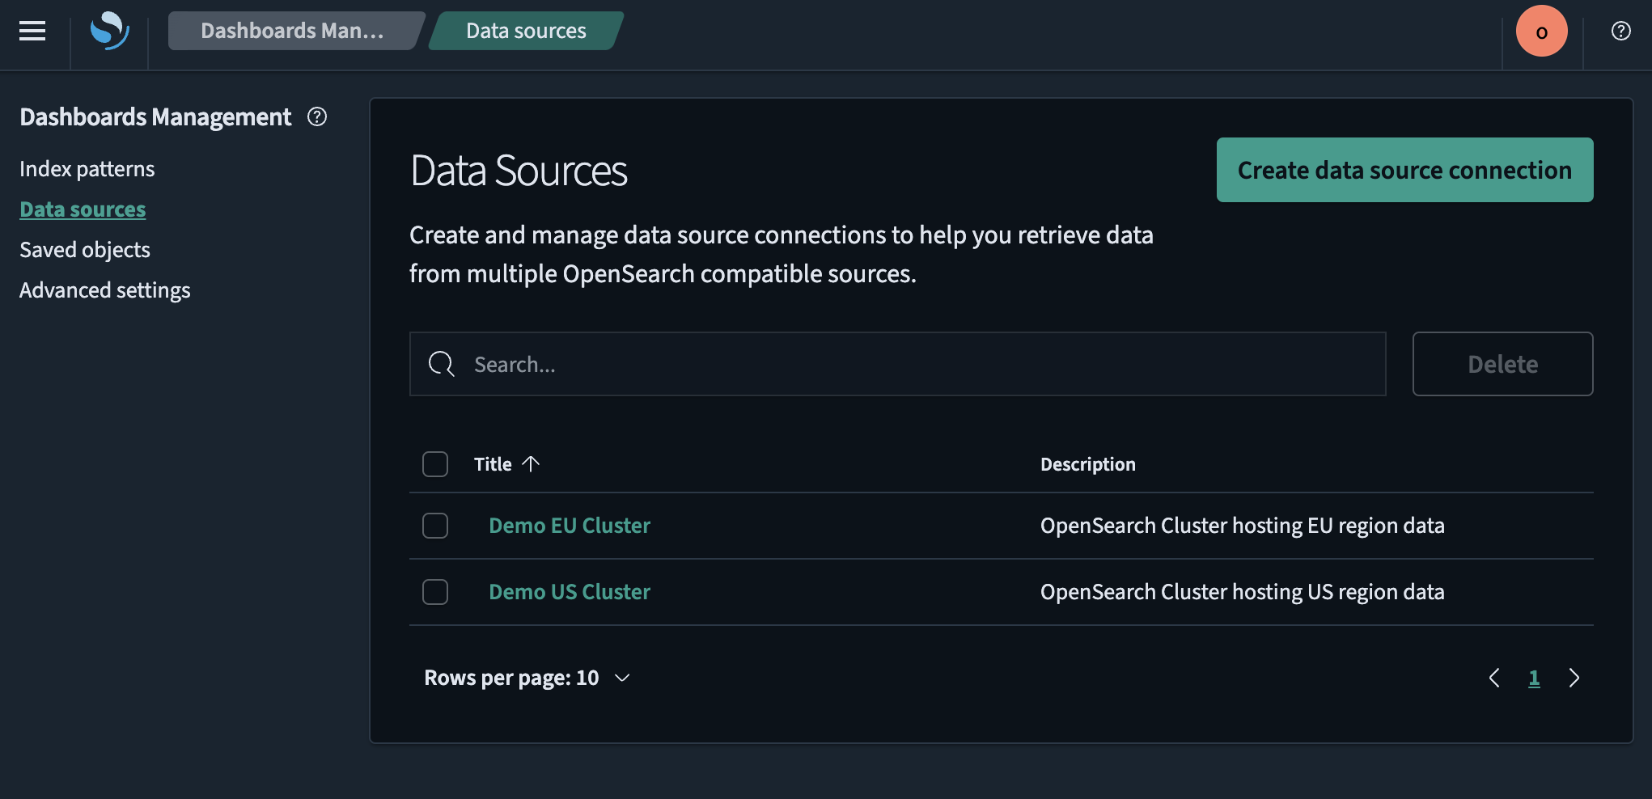Click the OpenSearch Dashboards logo
The width and height of the screenshot is (1652, 799).
[x=110, y=31]
